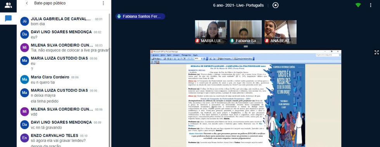Select the chat panel icon
Image resolution: width=380 pixels, height=147 pixels.
(x=8, y=19)
